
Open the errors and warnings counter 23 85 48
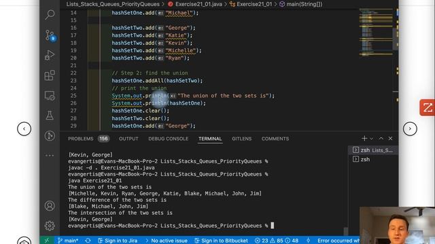[x=277, y=241]
